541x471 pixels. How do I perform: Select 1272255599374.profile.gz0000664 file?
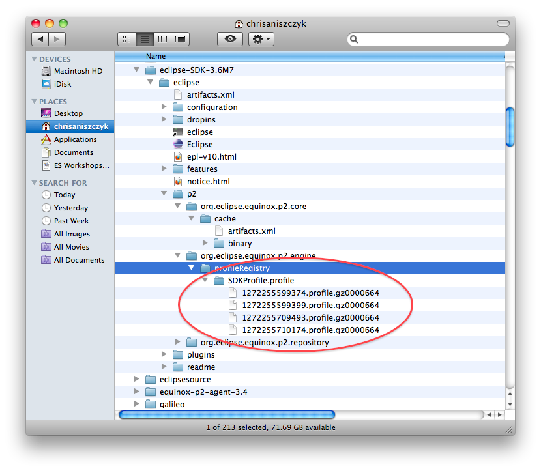click(x=310, y=293)
